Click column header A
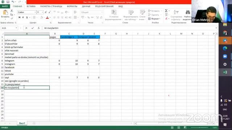Image resolution: width=232 pixels, height=130 pixels. 27,34
